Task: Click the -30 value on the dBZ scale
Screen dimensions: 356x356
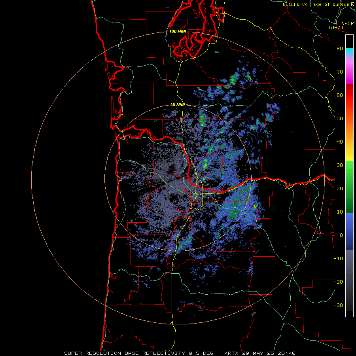Action: [338, 305]
